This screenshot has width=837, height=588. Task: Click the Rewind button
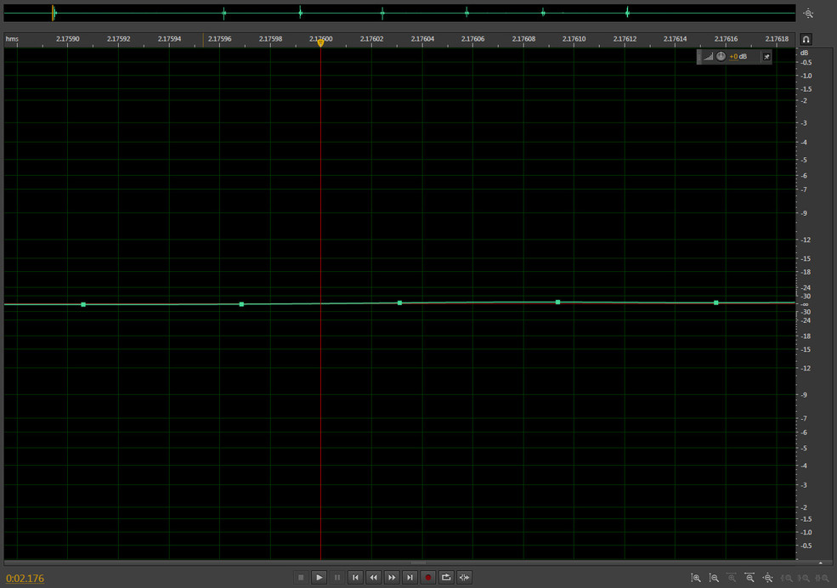[373, 577]
